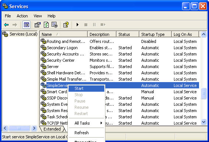Click the Stop Service toolbar icon
The width and height of the screenshot is (209, 142).
click(86, 25)
